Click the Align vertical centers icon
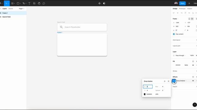Image resolution: width=197 pixels, height=110 pixels. [x=189, y=13]
